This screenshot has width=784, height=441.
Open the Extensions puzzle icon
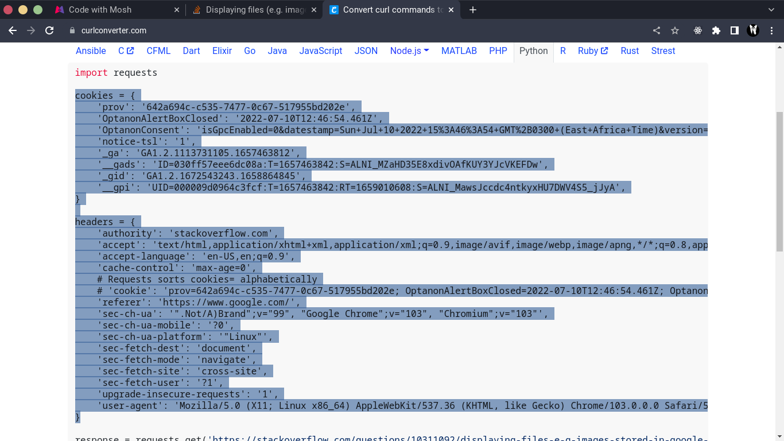click(716, 30)
